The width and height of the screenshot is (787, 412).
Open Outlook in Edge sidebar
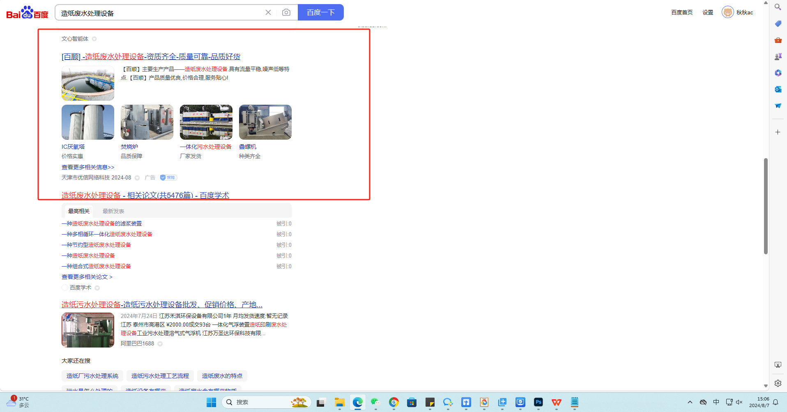(x=778, y=89)
